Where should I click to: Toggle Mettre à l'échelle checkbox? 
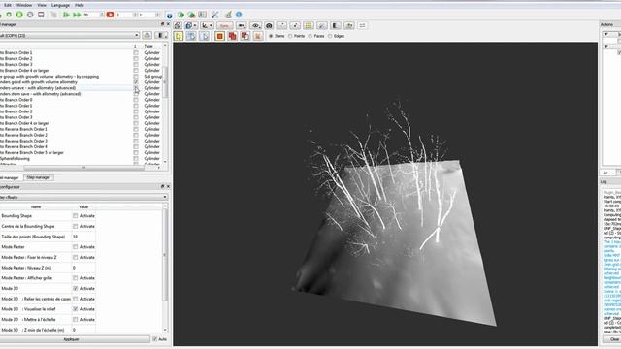point(76,319)
